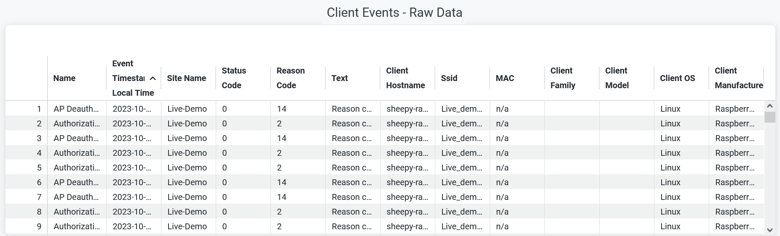
Task: Sort by the Ssid column header
Action: pyautogui.click(x=449, y=78)
